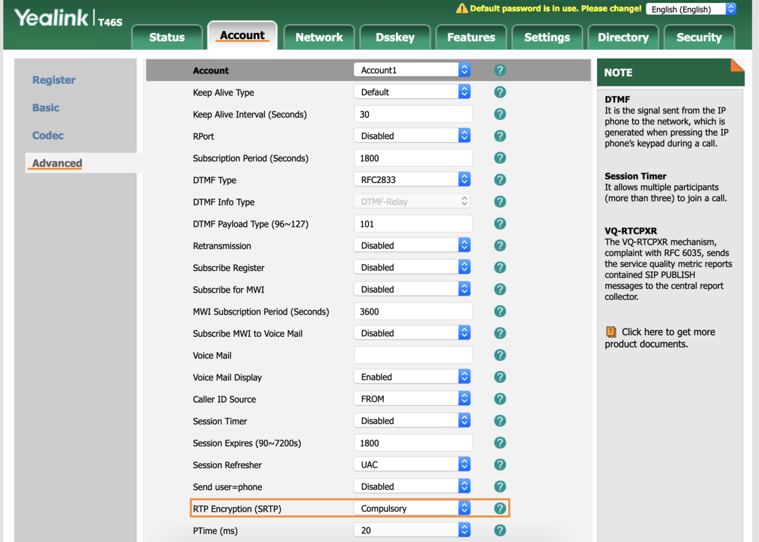The image size is (759, 542).
Task: Click the Voice Mail input field
Action: [413, 355]
